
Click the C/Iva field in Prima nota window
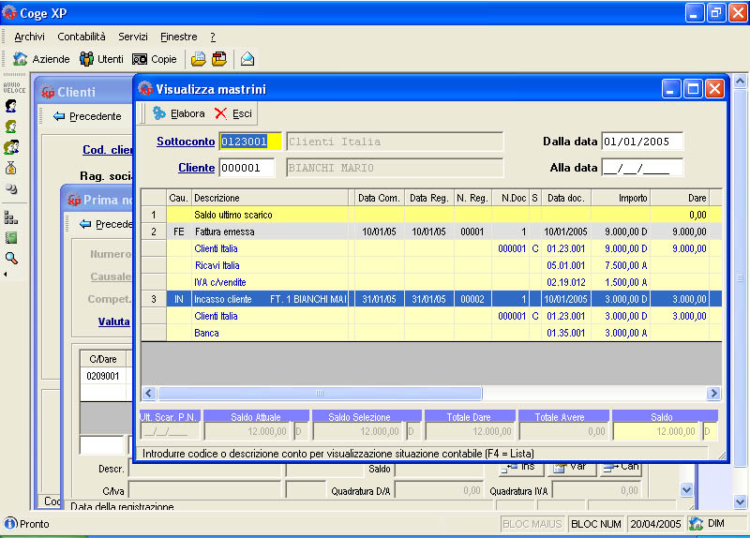tap(205, 491)
